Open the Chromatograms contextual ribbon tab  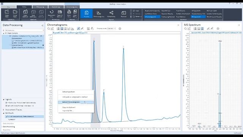click(72, 7)
